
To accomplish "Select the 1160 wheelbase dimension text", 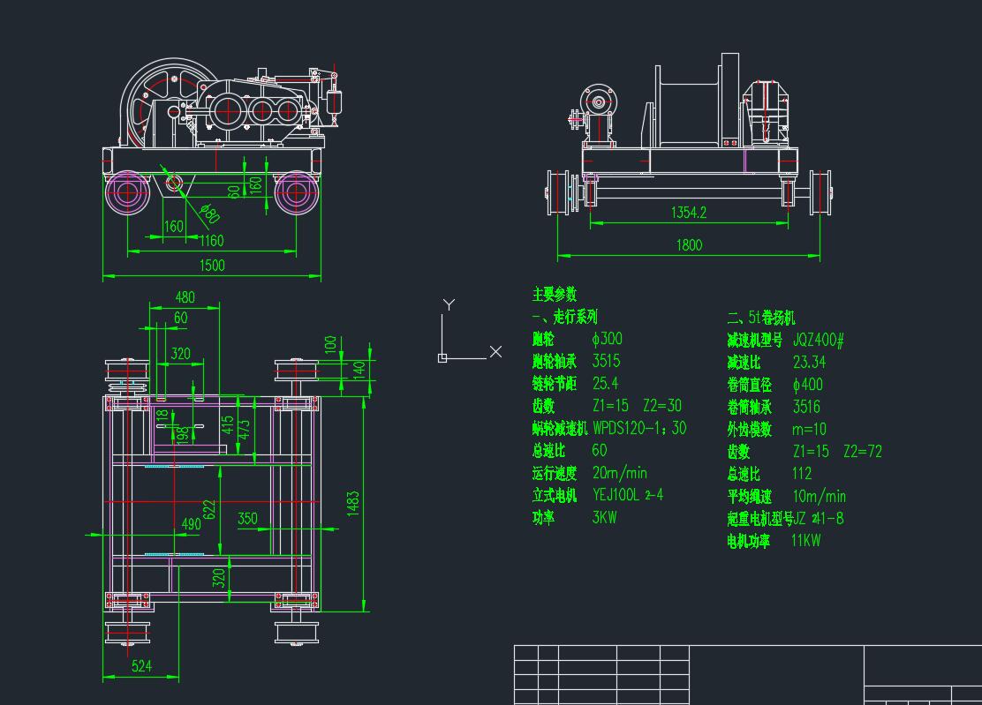I will coord(210,240).
